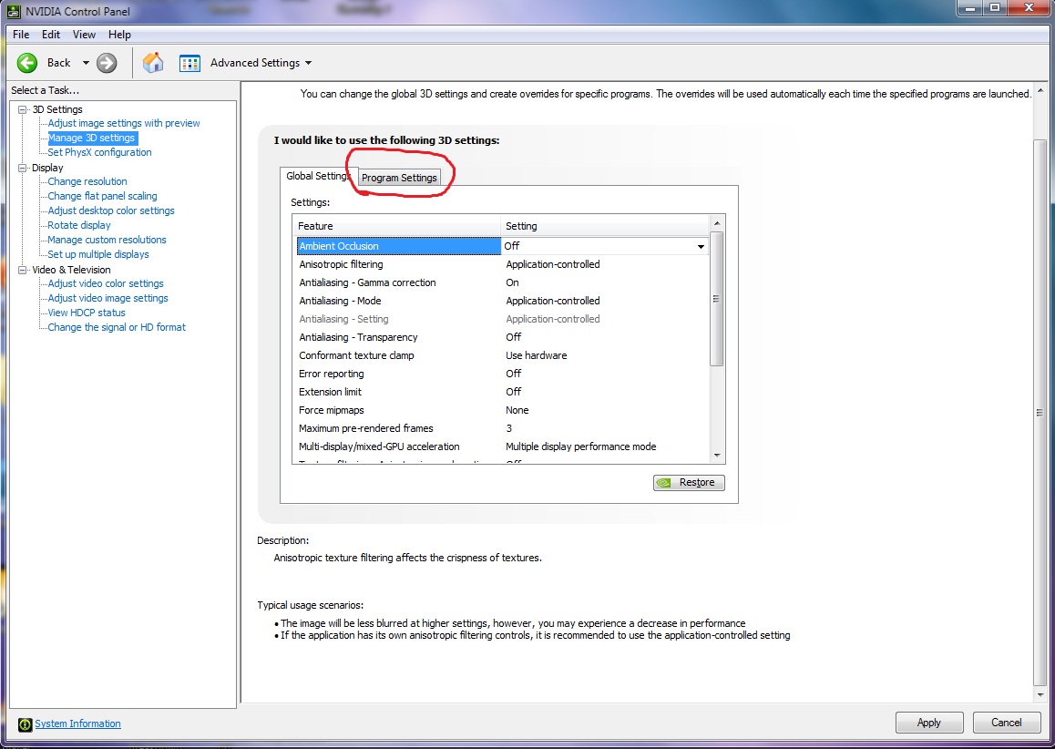1055x749 pixels.
Task: Collapse the Display tree node
Action: point(22,168)
